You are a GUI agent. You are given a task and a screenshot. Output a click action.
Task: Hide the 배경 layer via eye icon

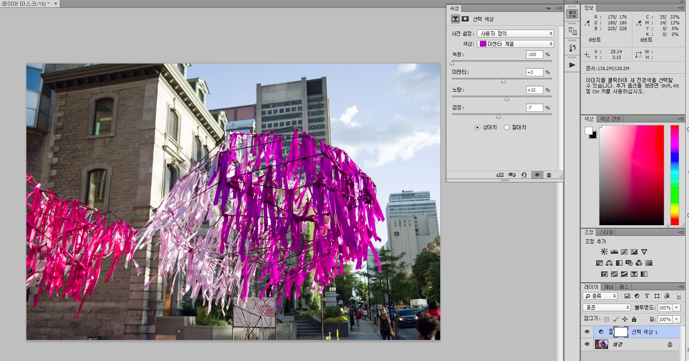click(x=587, y=344)
